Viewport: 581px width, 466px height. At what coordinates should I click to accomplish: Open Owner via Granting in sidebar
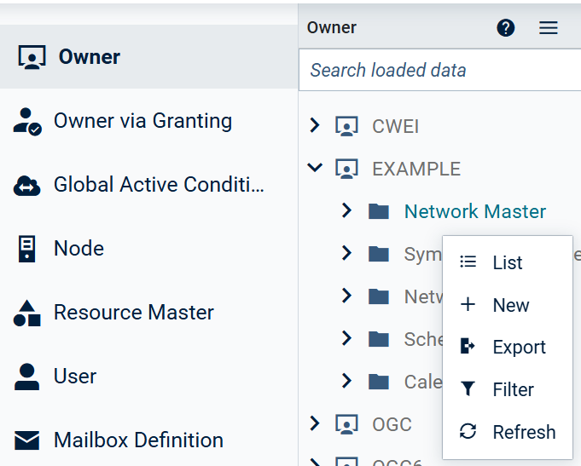148,121
